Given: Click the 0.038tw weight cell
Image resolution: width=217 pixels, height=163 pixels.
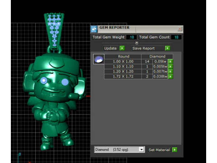Looking at the screenshot, I should coord(160,77).
